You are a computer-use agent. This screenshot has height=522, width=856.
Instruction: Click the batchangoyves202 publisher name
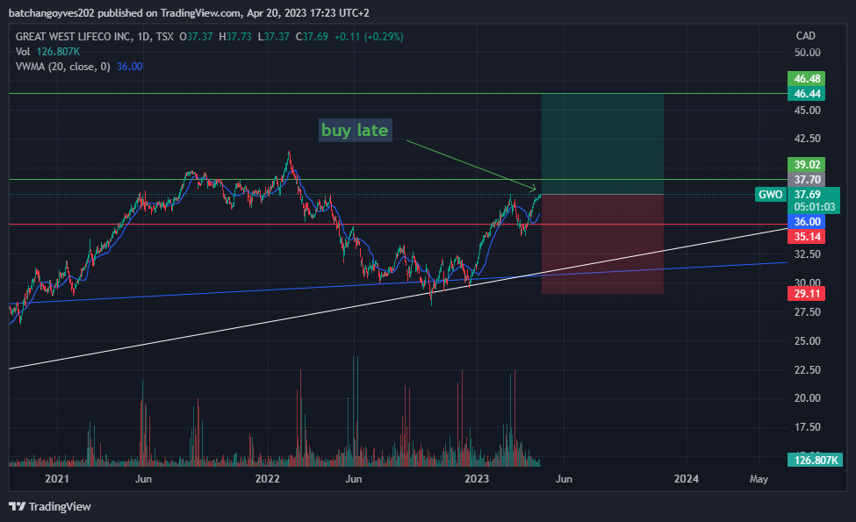click(x=52, y=12)
